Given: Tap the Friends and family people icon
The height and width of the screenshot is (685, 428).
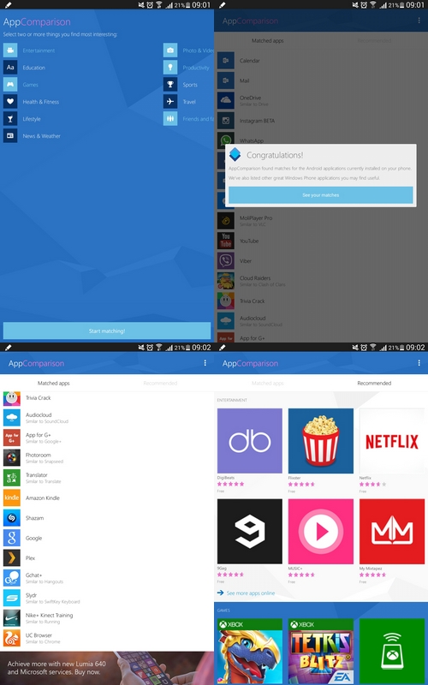Looking at the screenshot, I should click(x=170, y=119).
